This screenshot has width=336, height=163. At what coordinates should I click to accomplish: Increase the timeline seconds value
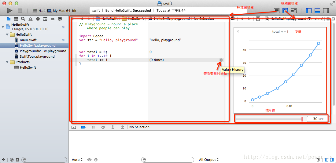327,119
